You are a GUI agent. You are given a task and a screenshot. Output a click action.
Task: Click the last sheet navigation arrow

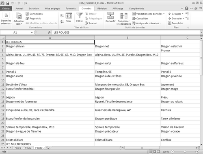(x=11, y=148)
